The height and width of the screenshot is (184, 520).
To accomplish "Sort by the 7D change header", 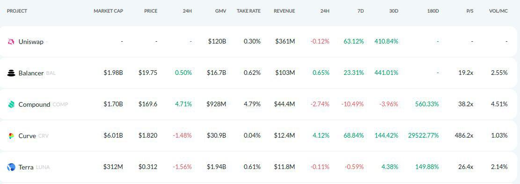I will coord(361,11).
